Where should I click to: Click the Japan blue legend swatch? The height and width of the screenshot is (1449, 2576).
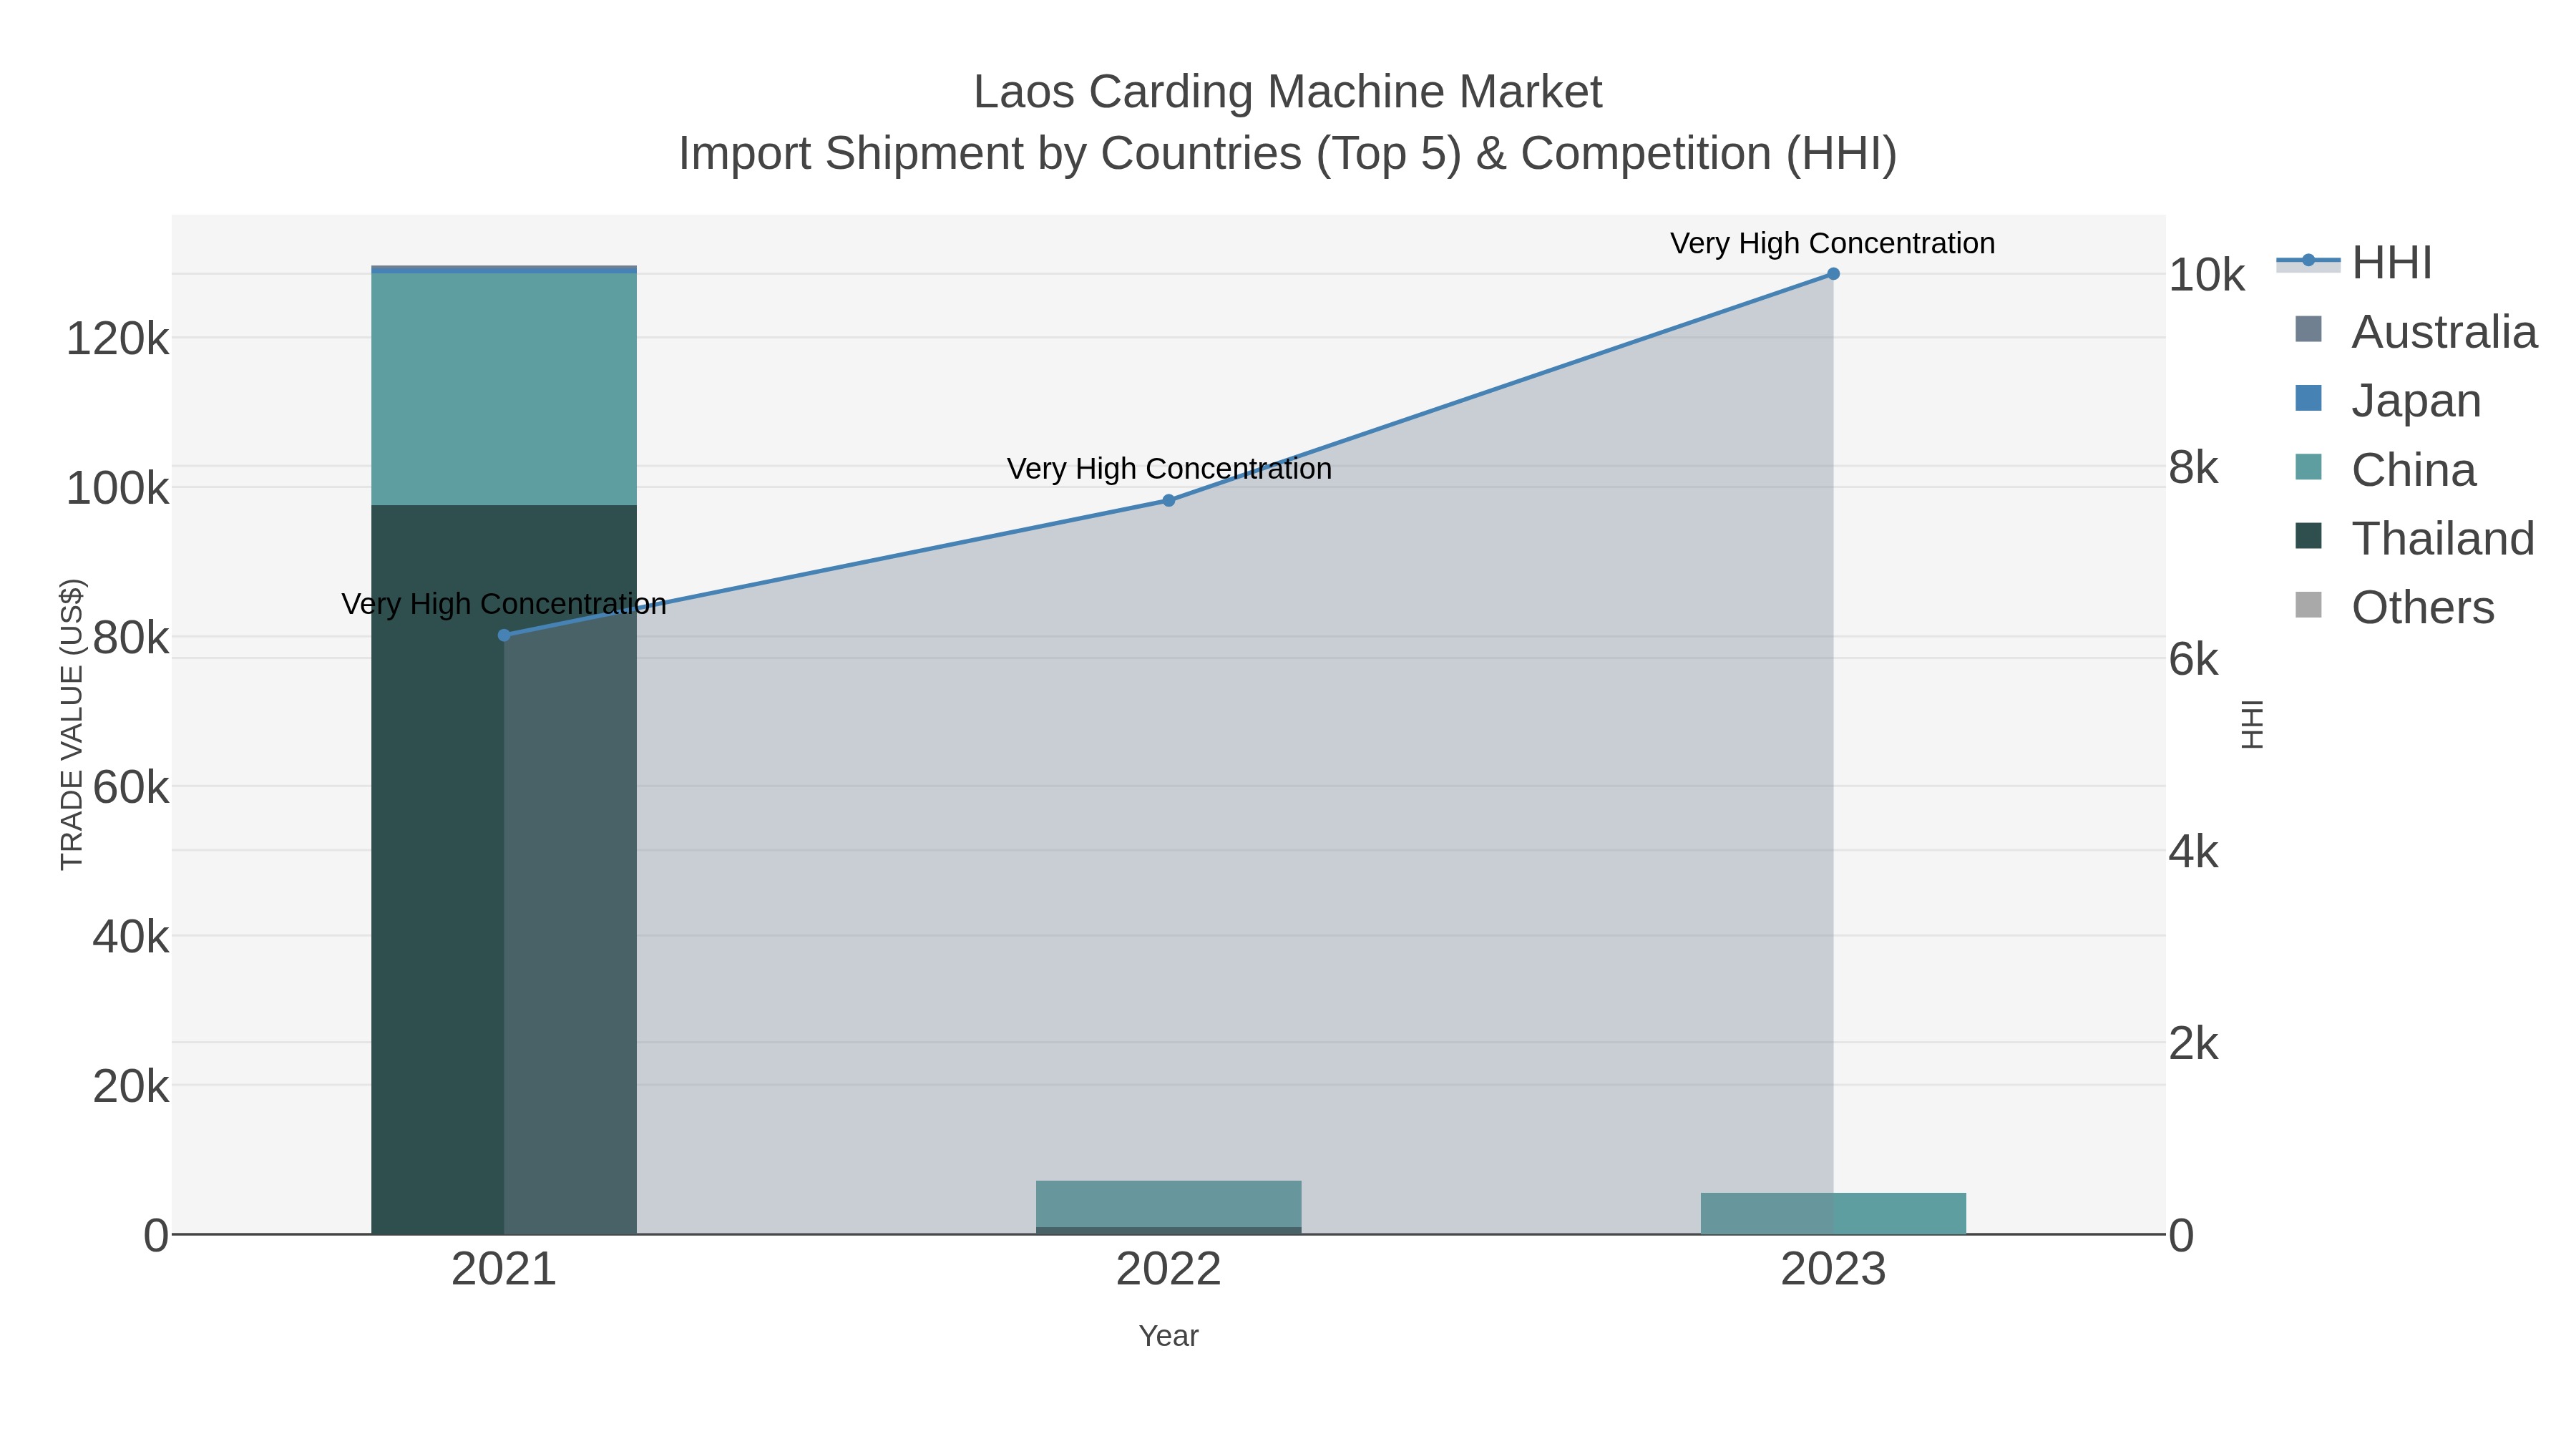click(2308, 398)
